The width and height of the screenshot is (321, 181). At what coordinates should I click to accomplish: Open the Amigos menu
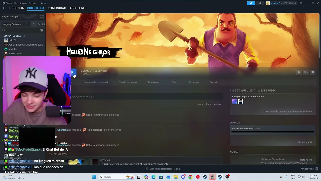click(23, 3)
